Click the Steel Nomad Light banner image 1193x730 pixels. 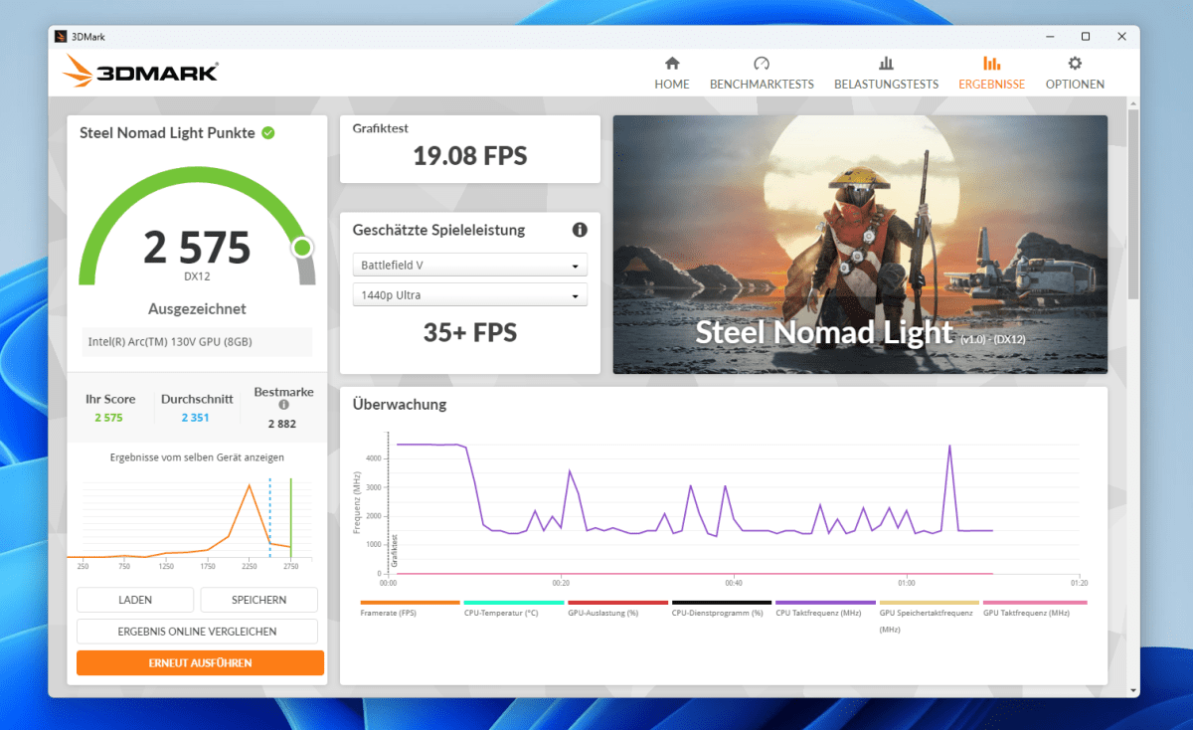tap(860, 245)
